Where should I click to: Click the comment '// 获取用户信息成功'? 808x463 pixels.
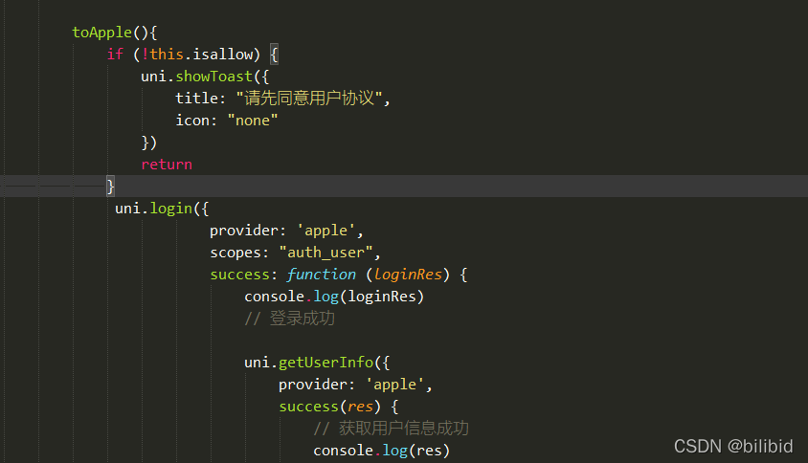(392, 428)
